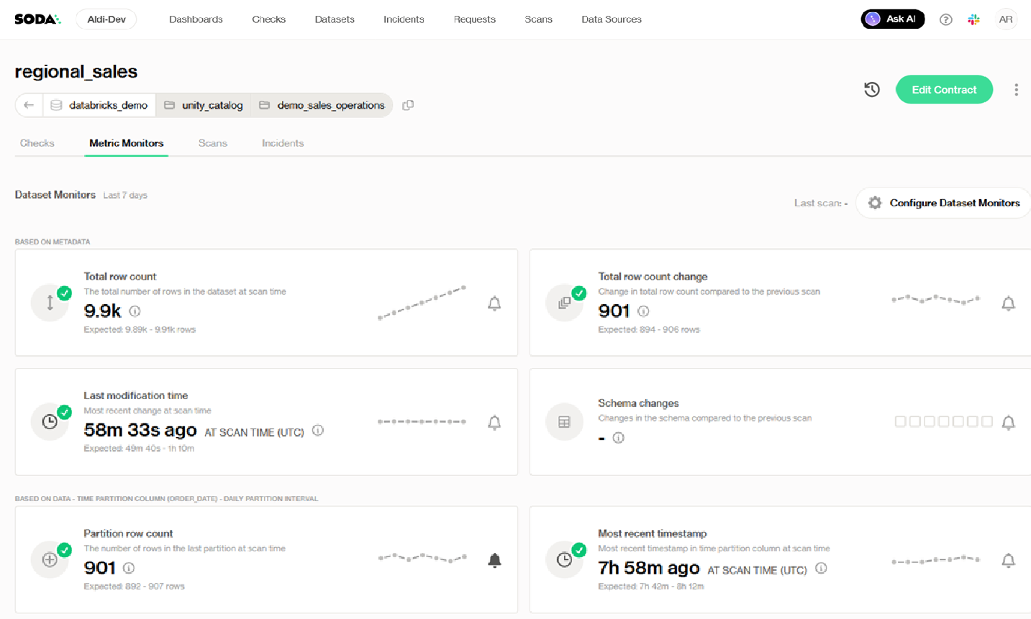This screenshot has width=1031, height=619.
Task: Click the back arrow in breadcrumb
Action: [29, 105]
